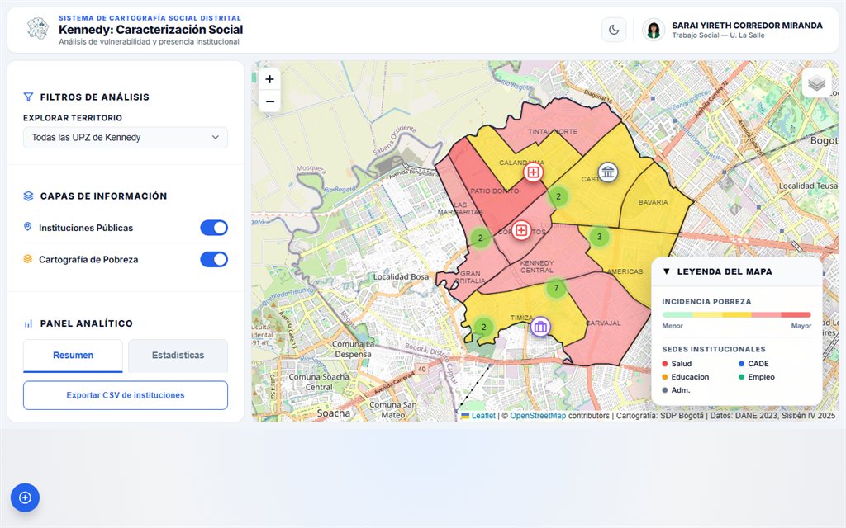Image resolution: width=846 pixels, height=528 pixels.
Task: Turn off the Cartografía de Pobreza toggle
Action: (x=214, y=260)
